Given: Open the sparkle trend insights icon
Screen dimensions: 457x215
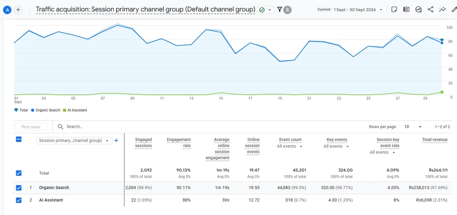Looking at the screenshot, I should pos(442,10).
